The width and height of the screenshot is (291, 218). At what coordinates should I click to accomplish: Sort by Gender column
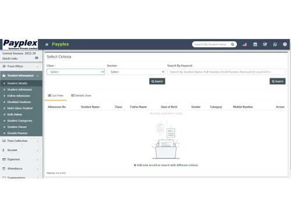[x=196, y=107]
